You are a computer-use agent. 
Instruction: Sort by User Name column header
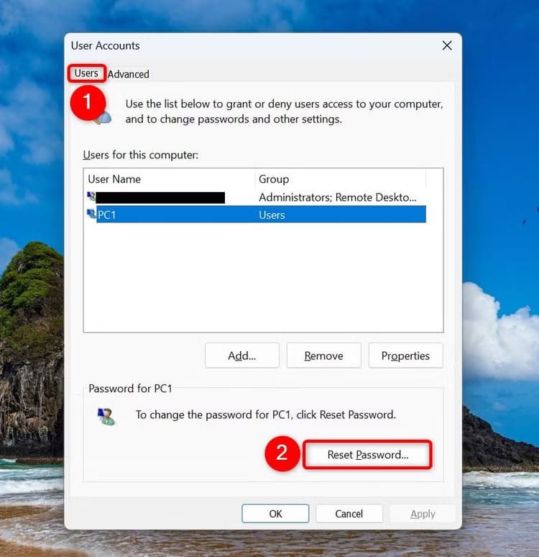(x=170, y=179)
